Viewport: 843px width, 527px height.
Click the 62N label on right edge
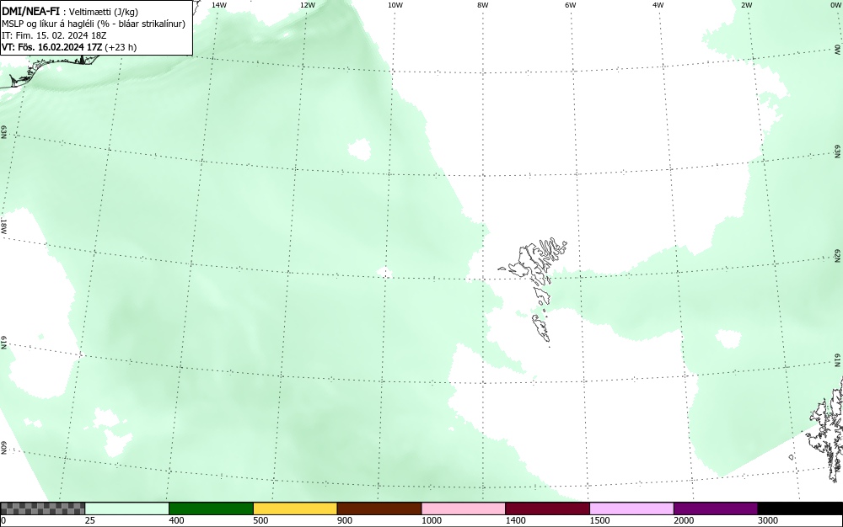click(838, 255)
